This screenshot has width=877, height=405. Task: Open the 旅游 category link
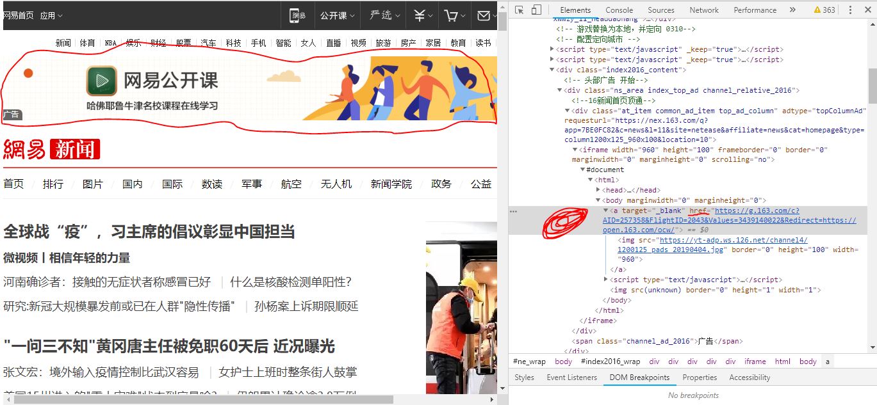pyautogui.click(x=383, y=43)
